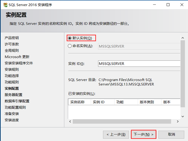Screen dimensions: 188x141
Task: Select 全局规则 in the step list
Action: coord(12,51)
